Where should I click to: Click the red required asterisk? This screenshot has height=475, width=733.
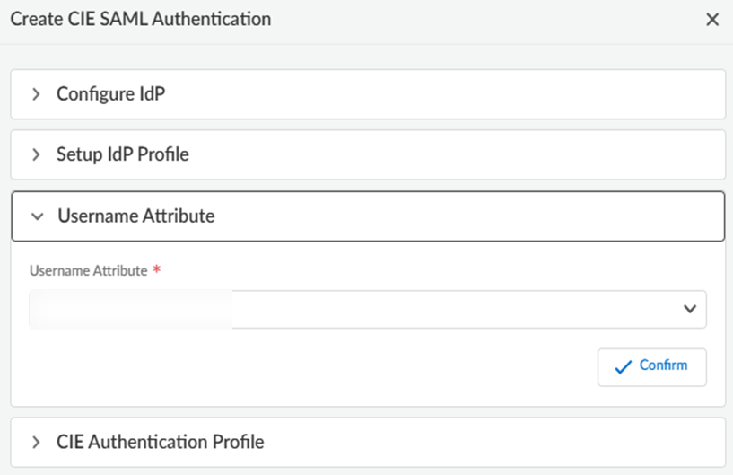(157, 270)
